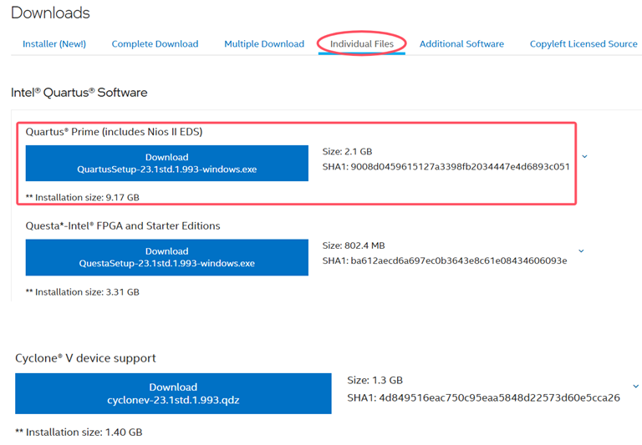Click 'Cyclone V device support' title
Screen dimensions: 642x445
85,358
